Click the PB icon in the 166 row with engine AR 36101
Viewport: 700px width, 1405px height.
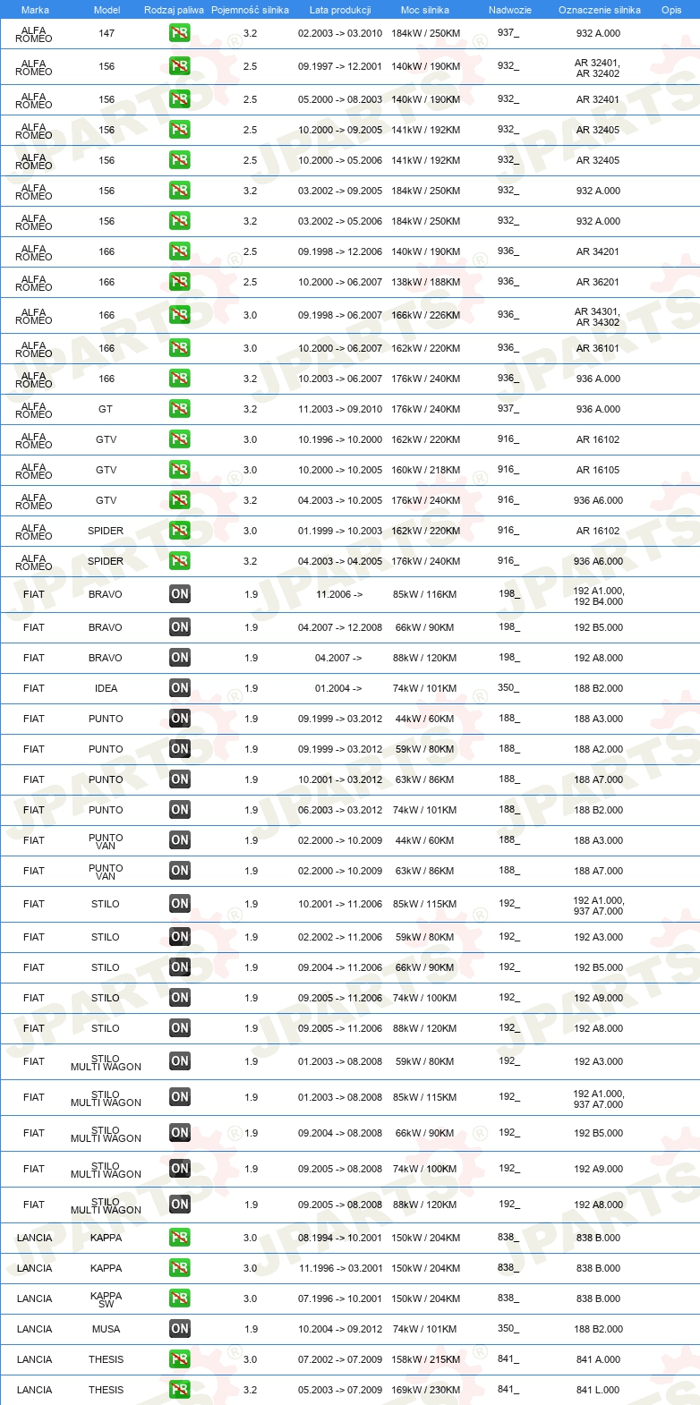180,348
